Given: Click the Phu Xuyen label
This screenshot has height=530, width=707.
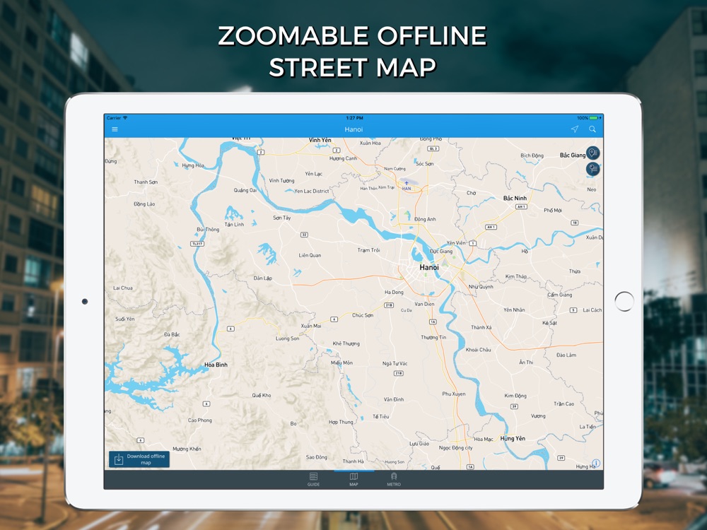Looking at the screenshot, I should (x=454, y=394).
